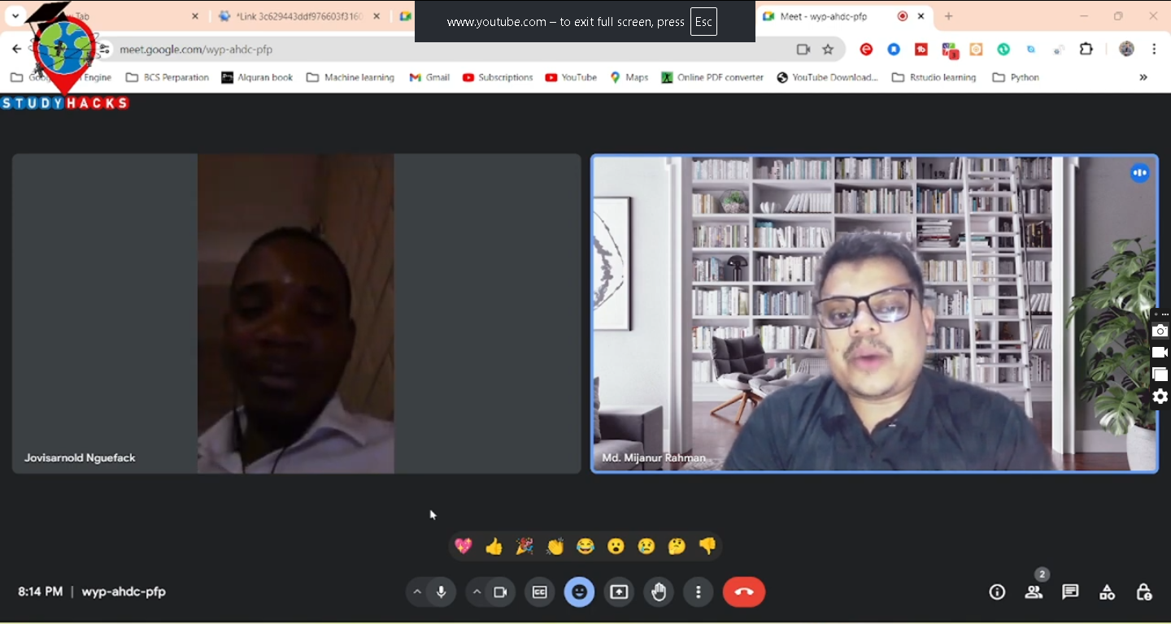Close the *Link 3c629443 tab

coord(375,16)
